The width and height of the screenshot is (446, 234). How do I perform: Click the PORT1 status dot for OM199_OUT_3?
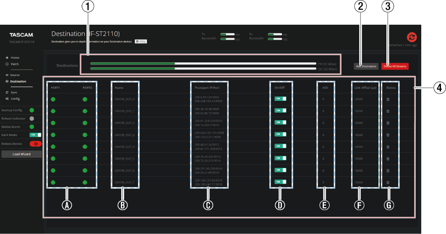click(x=53, y=123)
